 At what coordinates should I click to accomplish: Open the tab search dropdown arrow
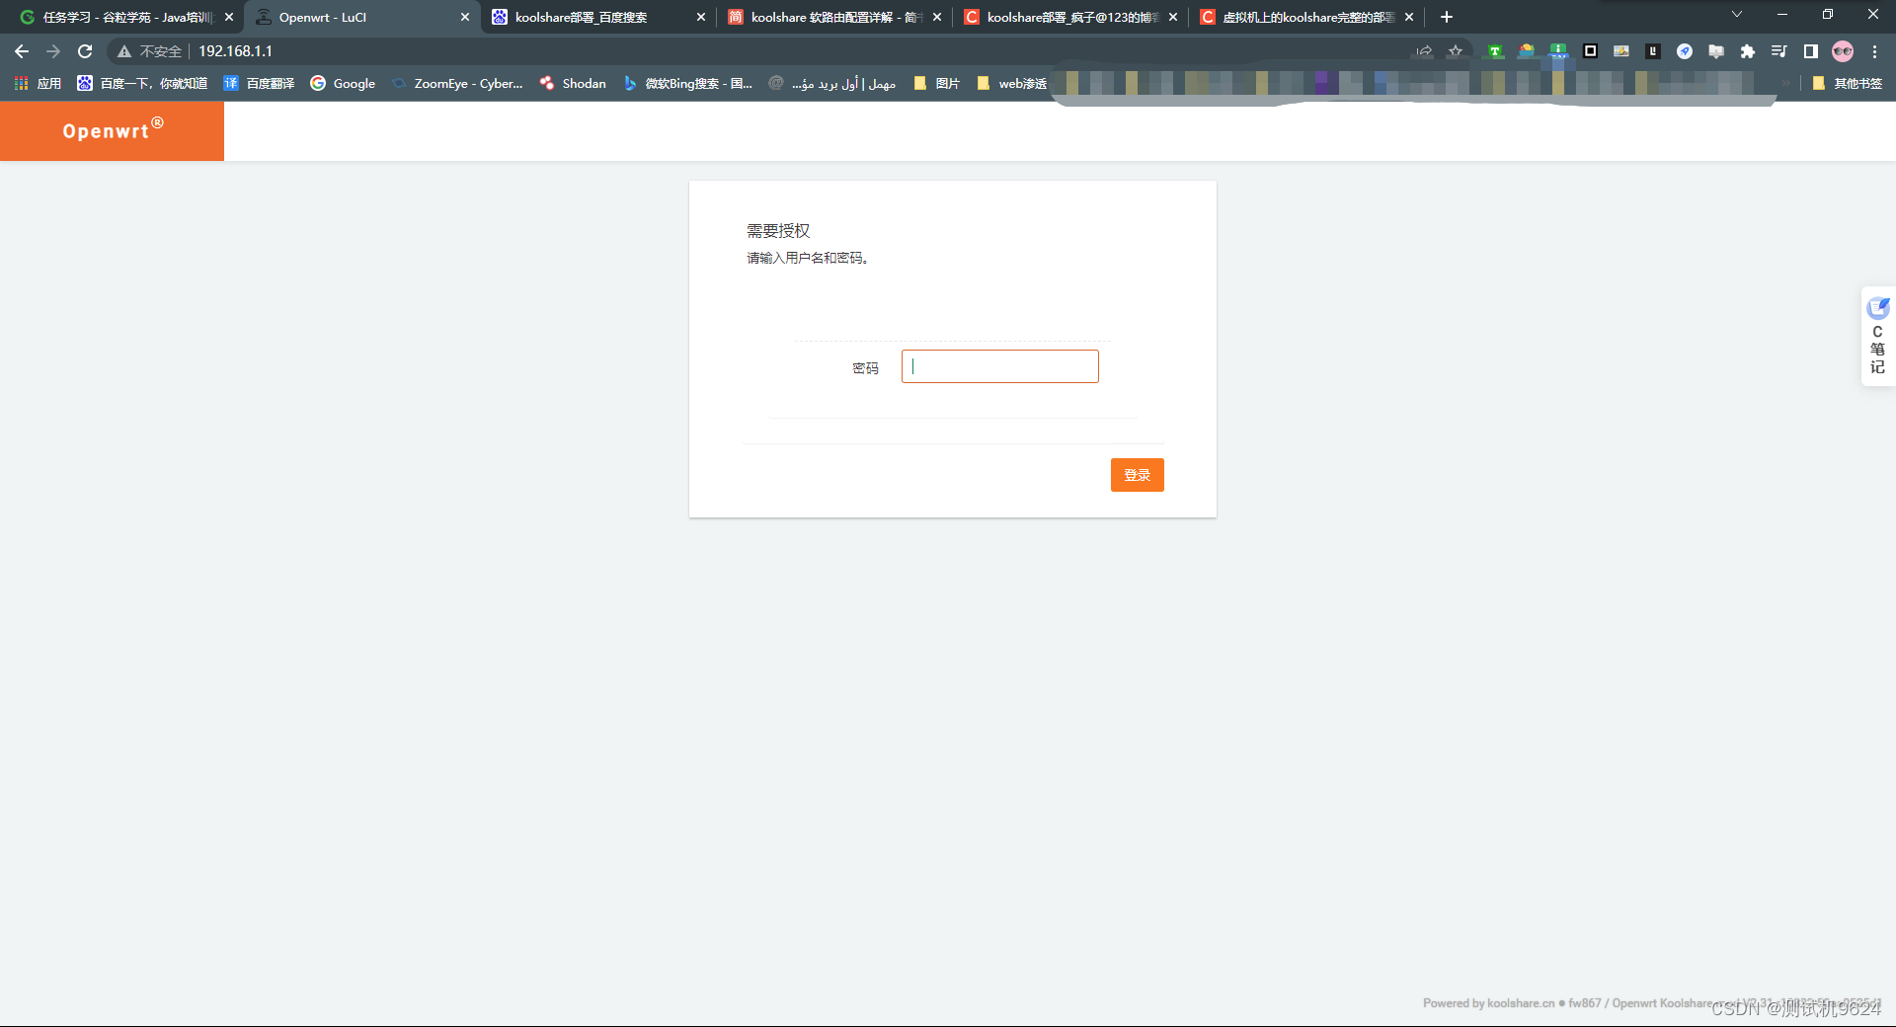(1737, 15)
